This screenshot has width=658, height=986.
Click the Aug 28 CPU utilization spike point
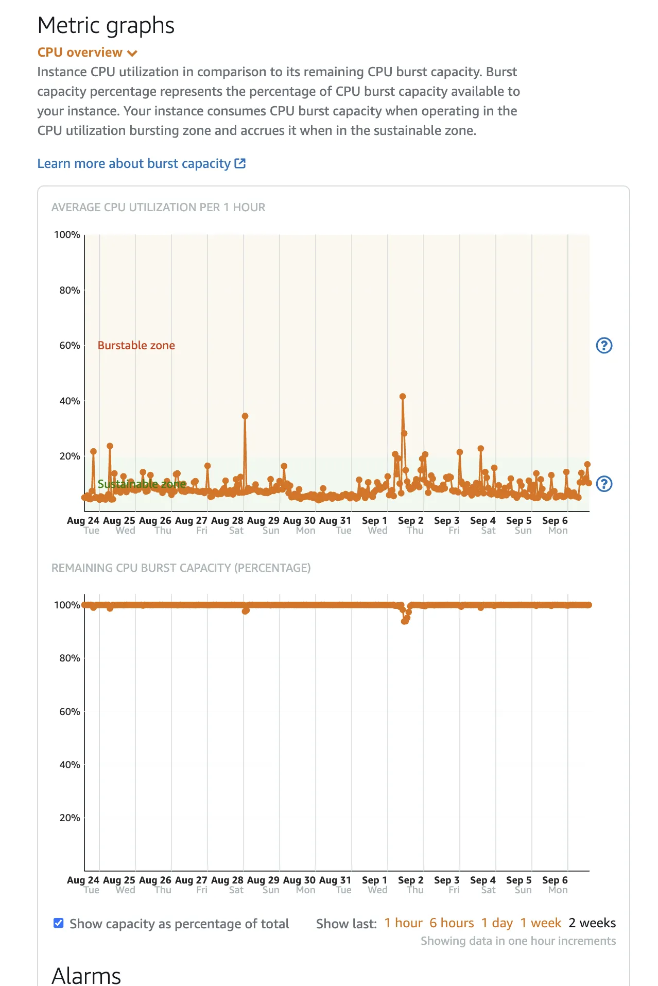[x=245, y=416]
